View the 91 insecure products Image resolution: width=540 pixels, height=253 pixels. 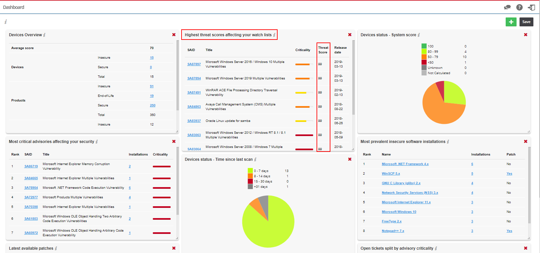pyautogui.click(x=152, y=86)
